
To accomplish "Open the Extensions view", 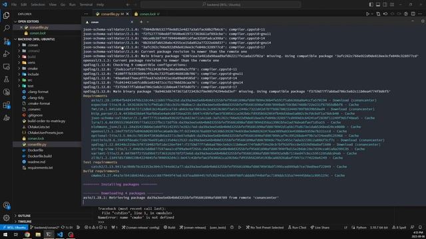I will tap(6, 105).
